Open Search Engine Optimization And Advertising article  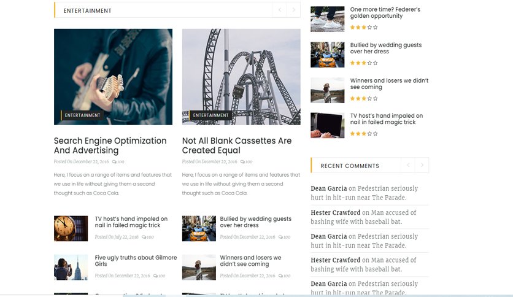tap(110, 145)
